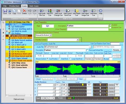Select Q50 Intermission cue
The height and width of the screenshot is (104, 126).
click(x=20, y=36)
